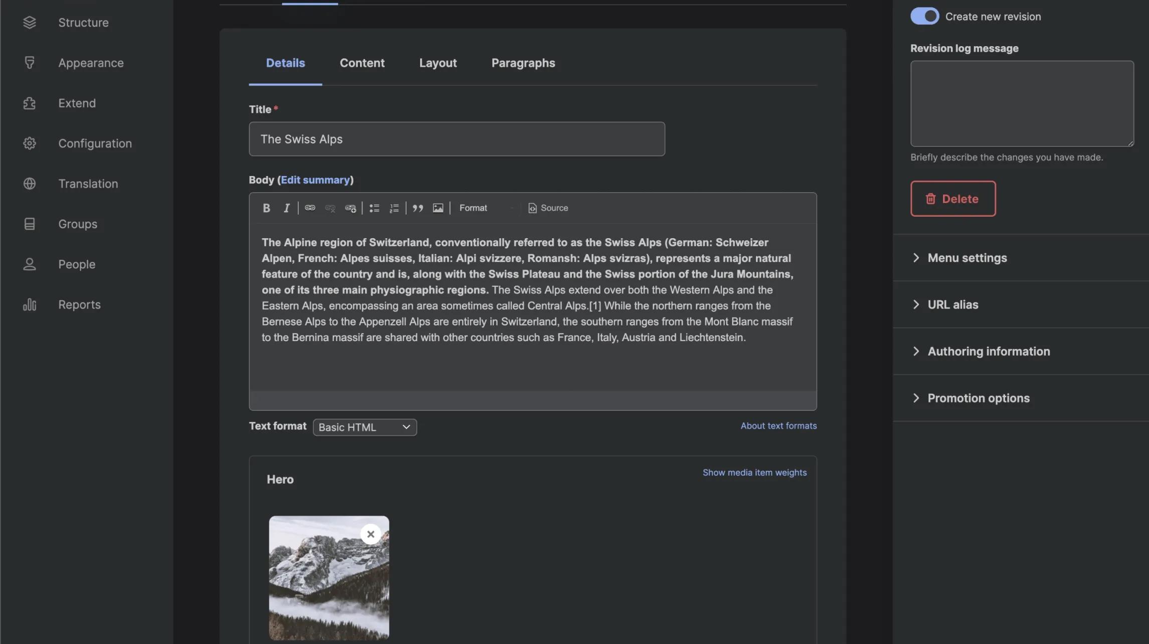Apply italic formatting in editor toolbar
The width and height of the screenshot is (1149, 644).
coord(286,208)
